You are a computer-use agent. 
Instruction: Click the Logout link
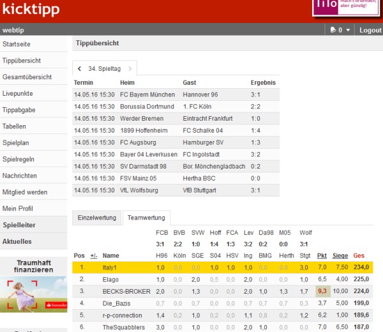370,30
